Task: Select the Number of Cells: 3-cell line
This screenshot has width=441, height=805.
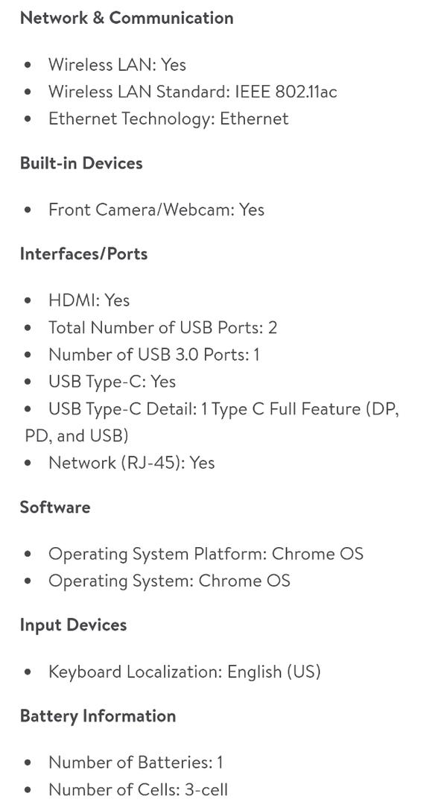Action: [138, 789]
